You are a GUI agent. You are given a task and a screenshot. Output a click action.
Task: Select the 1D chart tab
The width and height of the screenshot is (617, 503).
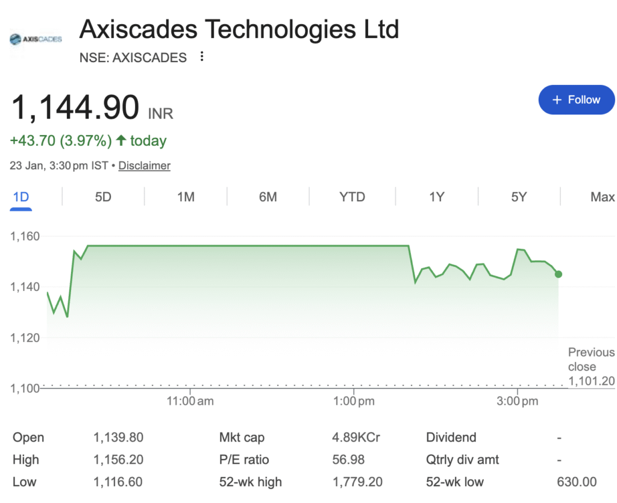point(21,197)
